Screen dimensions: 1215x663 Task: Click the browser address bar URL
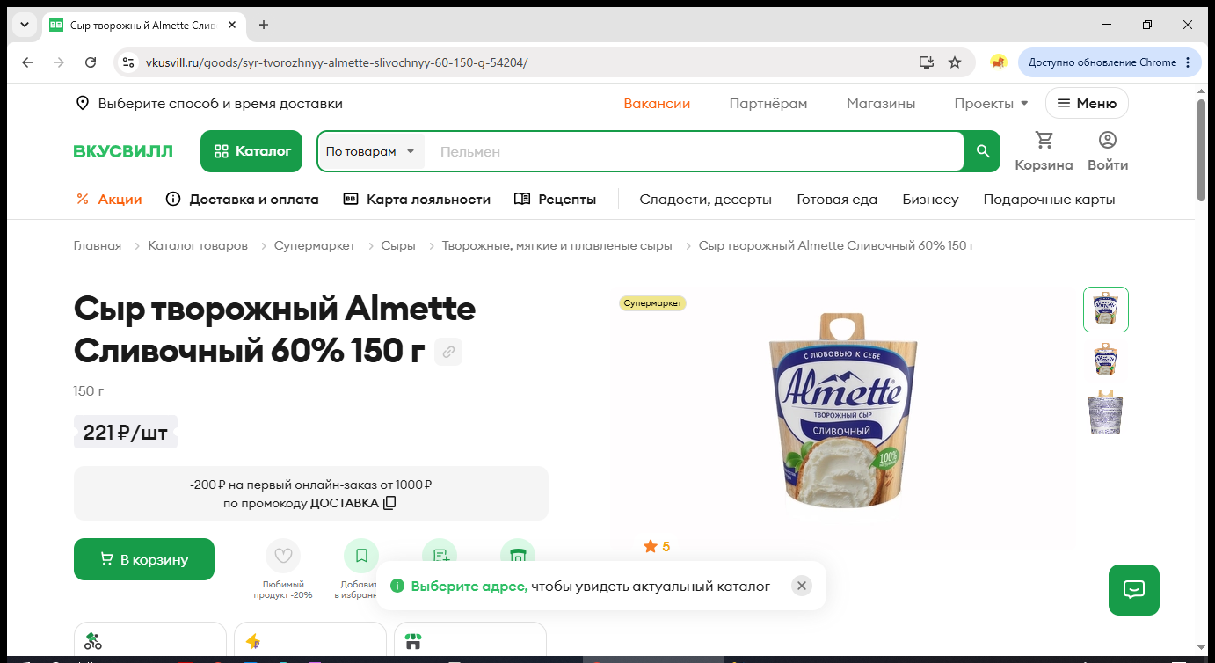337,62
